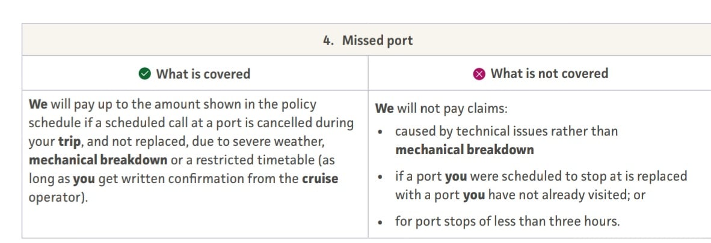Click bold "mechanical breakdown" in the covered column

98,160
